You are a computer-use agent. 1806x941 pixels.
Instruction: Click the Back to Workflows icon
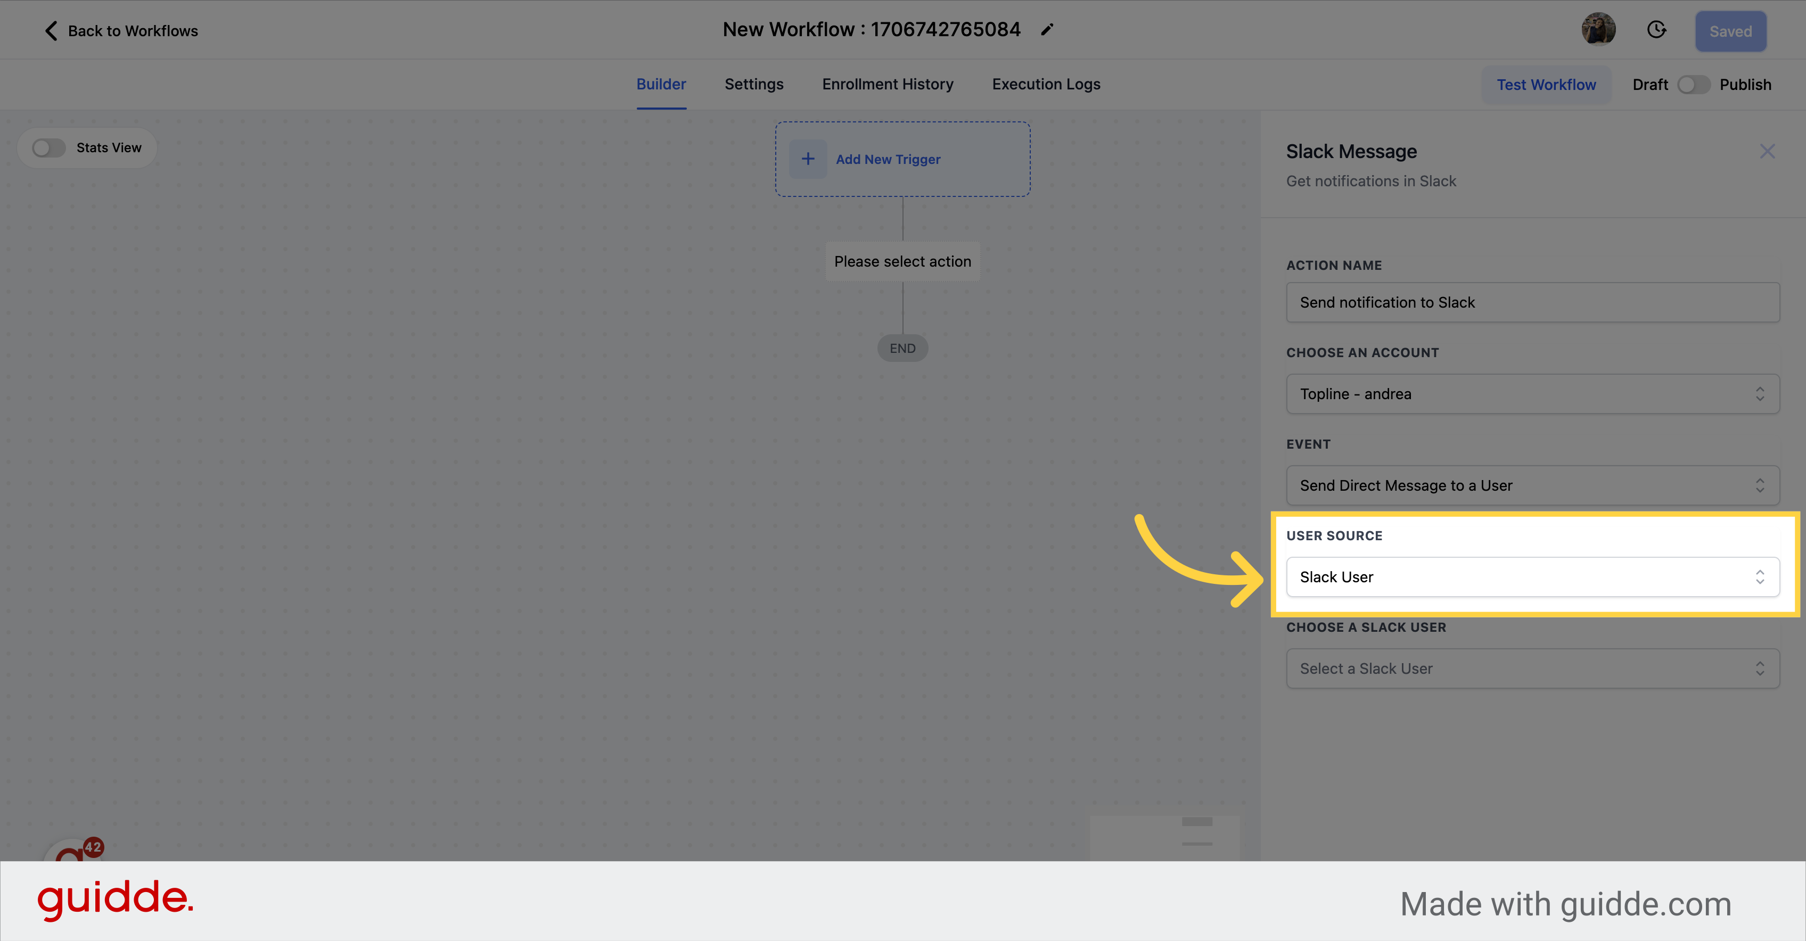pos(50,30)
